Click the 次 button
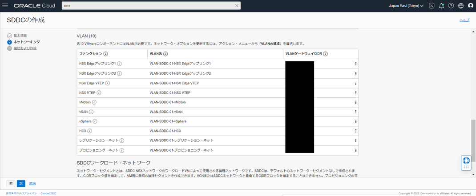Image resolution: width=476 pixels, height=196 pixels. pos(21,184)
